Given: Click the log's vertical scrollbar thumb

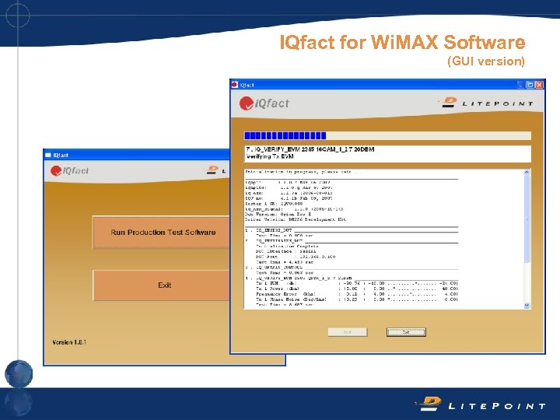Looking at the screenshot, I should coord(527,219).
